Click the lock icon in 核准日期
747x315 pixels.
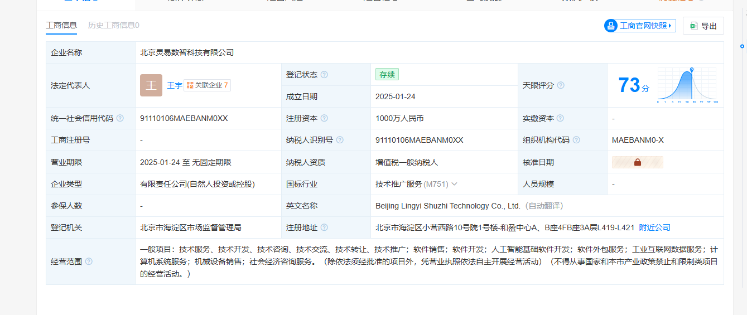637,162
